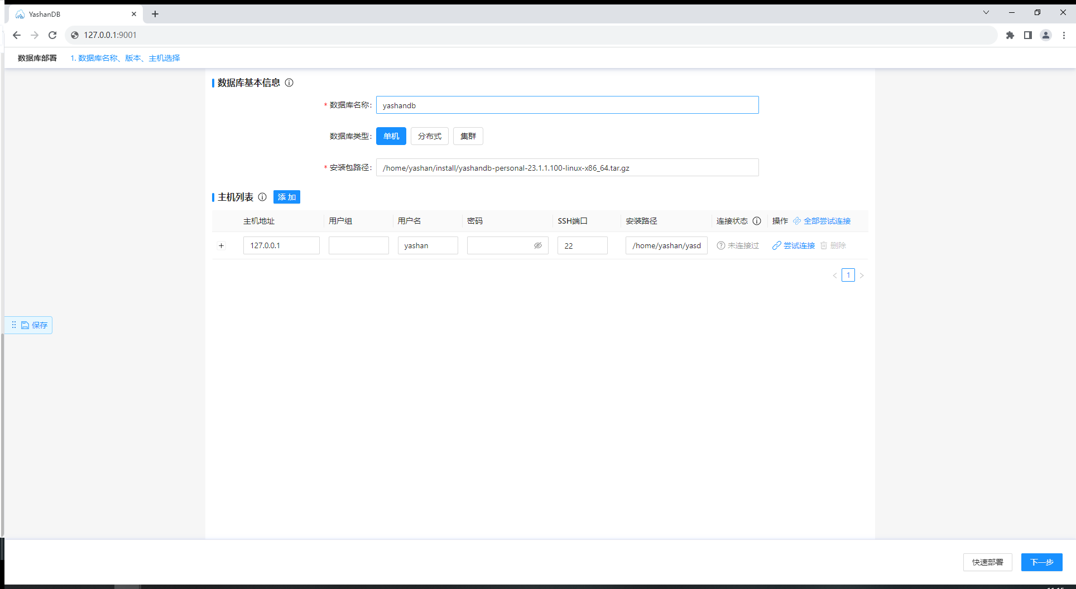
Task: Select 单机 database type
Action: 391,136
